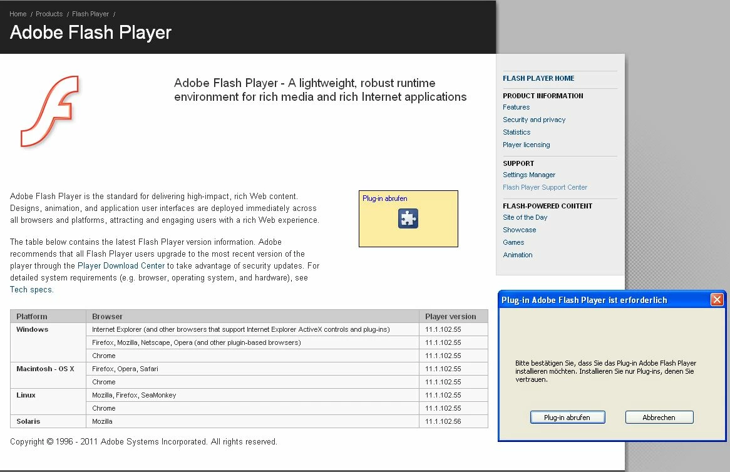This screenshot has width=730, height=472.
Task: Open the Products breadcrumb link
Action: pyautogui.click(x=49, y=14)
